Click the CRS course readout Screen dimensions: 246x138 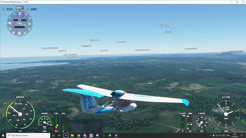pos(32,9)
